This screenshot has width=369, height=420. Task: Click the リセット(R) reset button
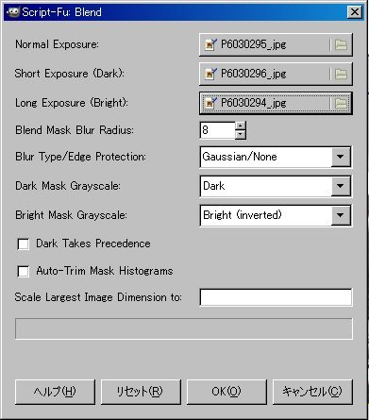point(141,392)
